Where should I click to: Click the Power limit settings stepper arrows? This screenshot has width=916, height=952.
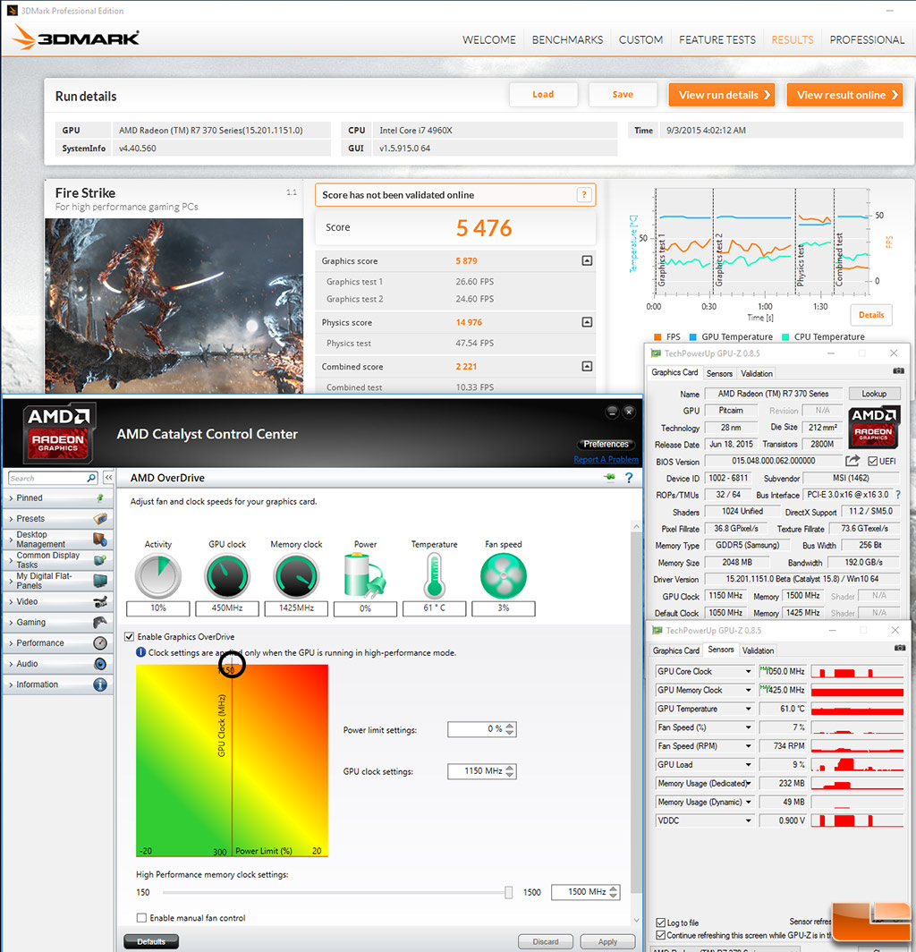[x=510, y=729]
